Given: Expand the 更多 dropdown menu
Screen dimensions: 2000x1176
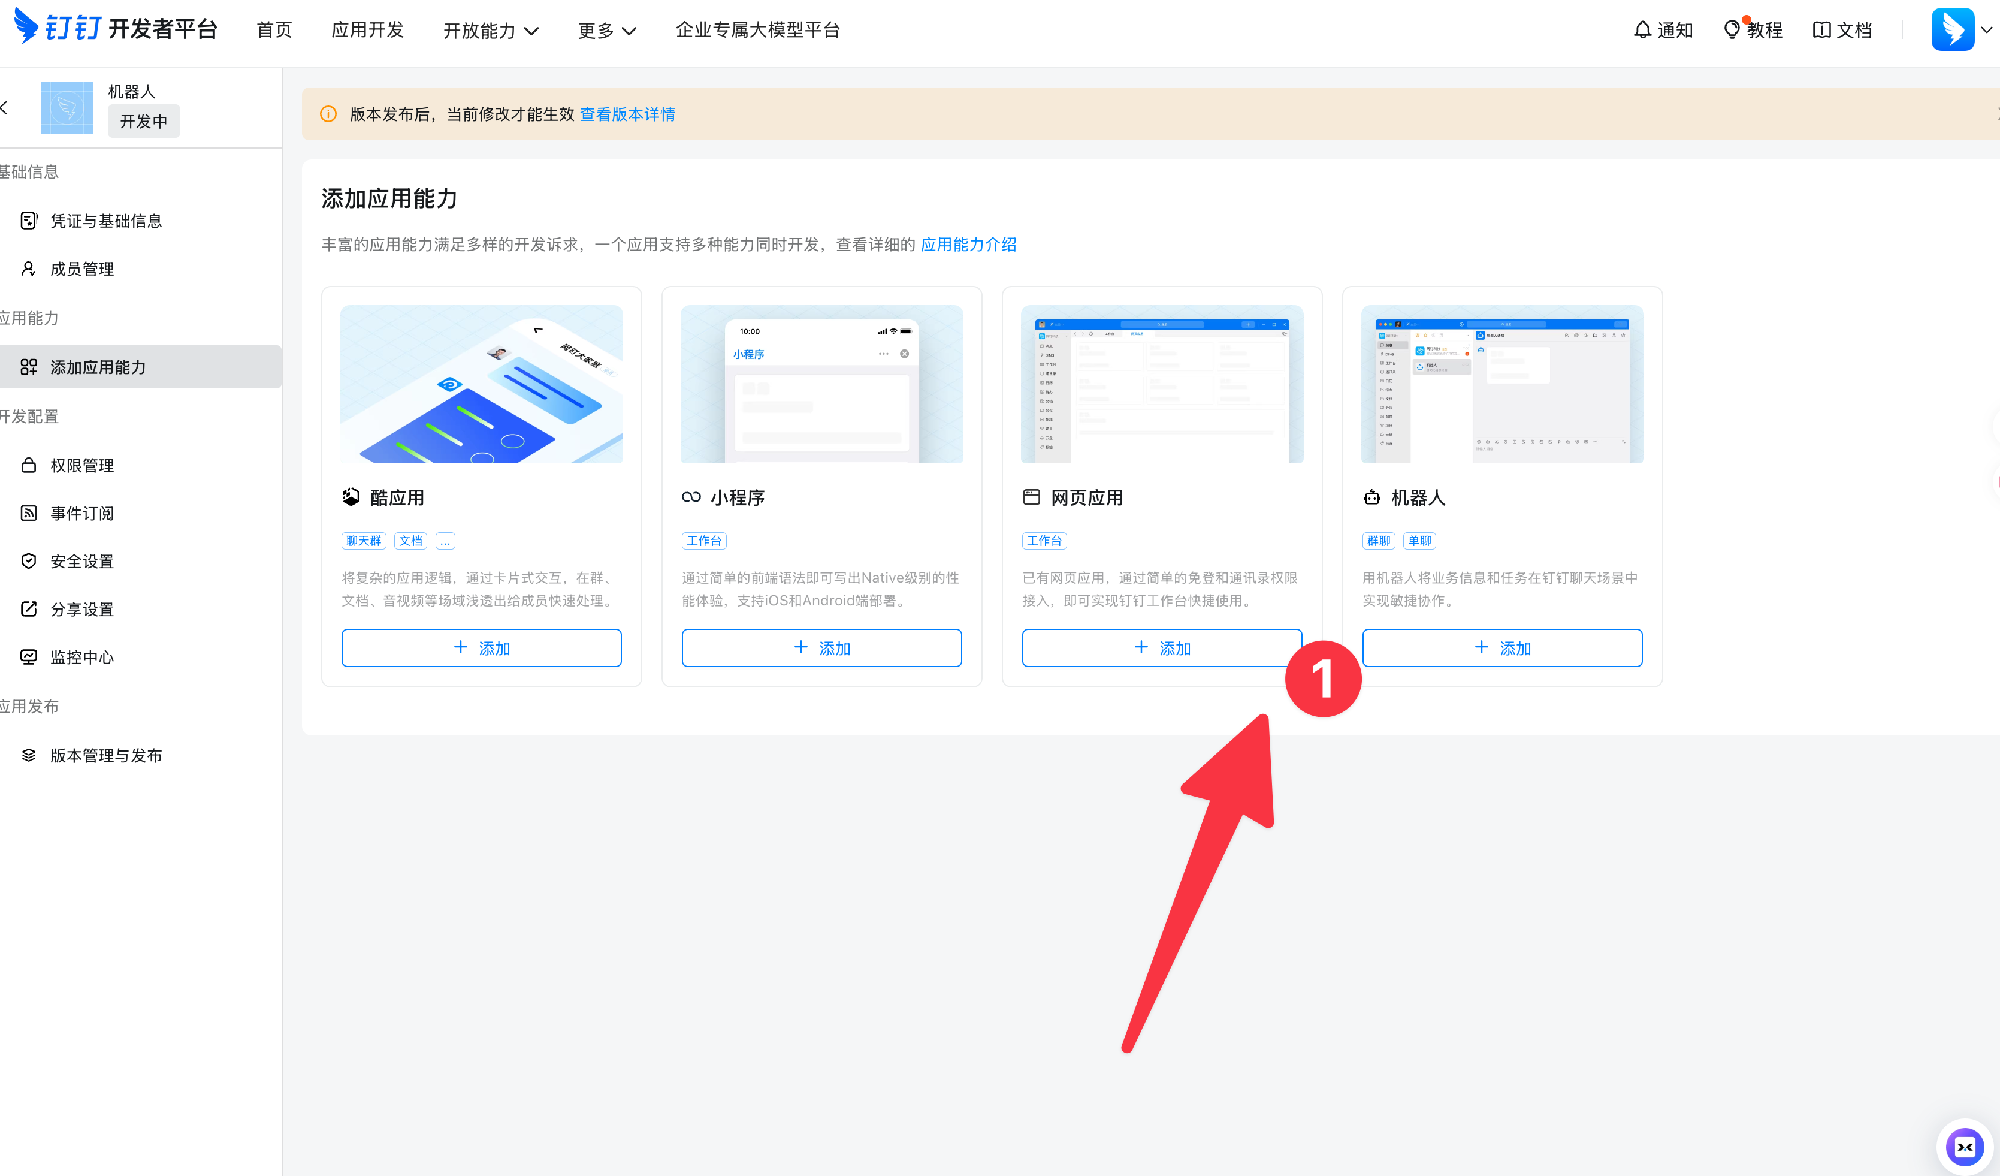Looking at the screenshot, I should pyautogui.click(x=606, y=30).
